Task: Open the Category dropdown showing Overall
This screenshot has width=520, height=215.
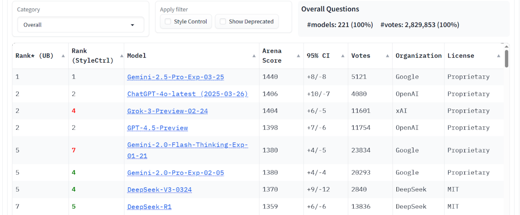Action: pyautogui.click(x=81, y=25)
